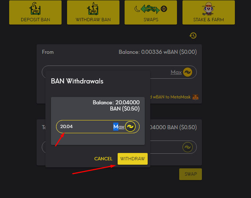This screenshot has height=198, width=251.
Task: Click the Swap button
Action: tap(191, 174)
